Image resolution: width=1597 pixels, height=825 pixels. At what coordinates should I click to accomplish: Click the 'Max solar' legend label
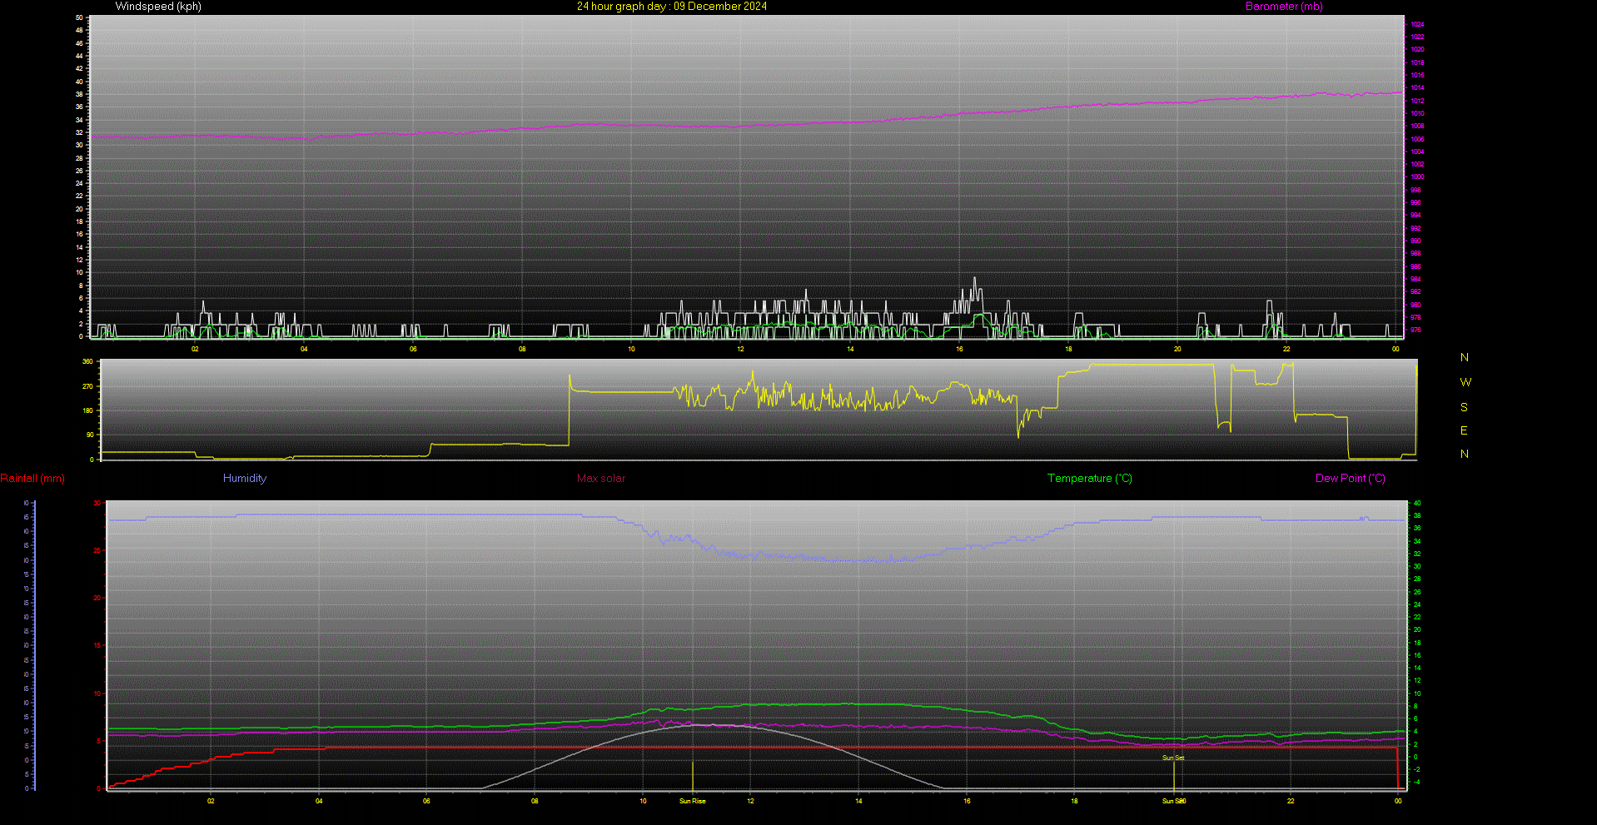click(x=601, y=479)
